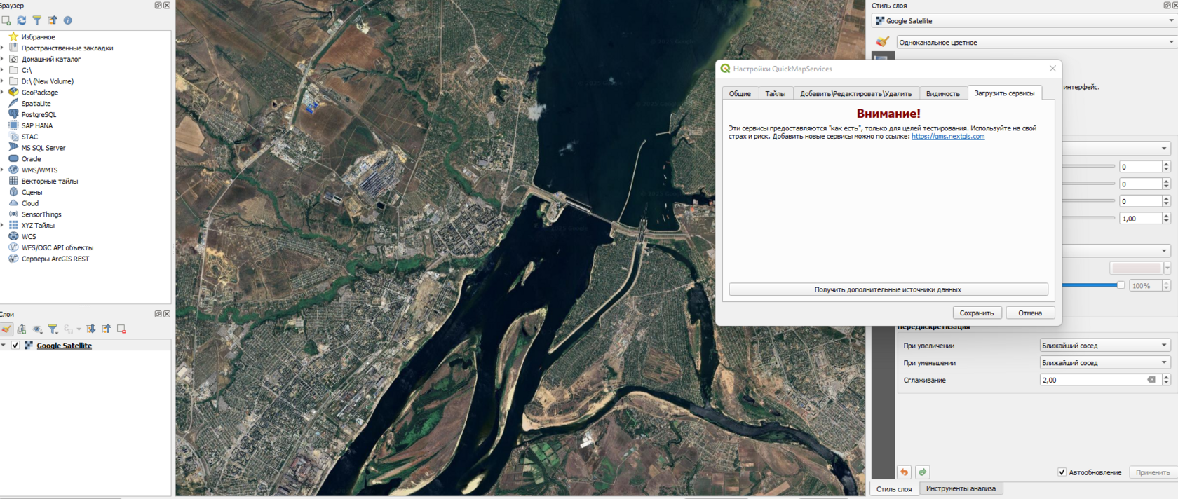The height and width of the screenshot is (499, 1178).
Task: Click the Применить button
Action: coord(1153,472)
